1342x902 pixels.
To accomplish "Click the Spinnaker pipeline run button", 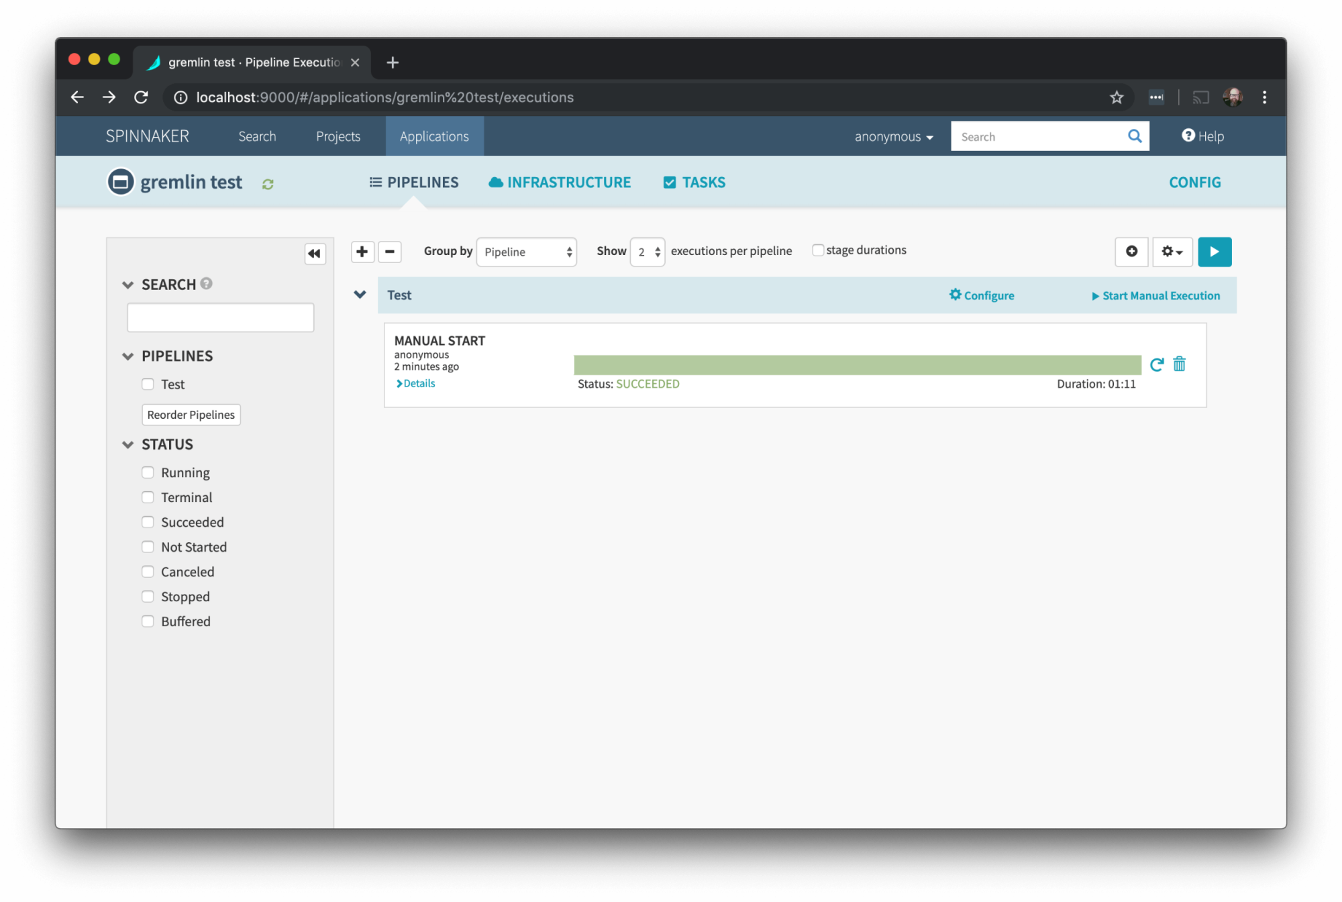I will pyautogui.click(x=1215, y=252).
